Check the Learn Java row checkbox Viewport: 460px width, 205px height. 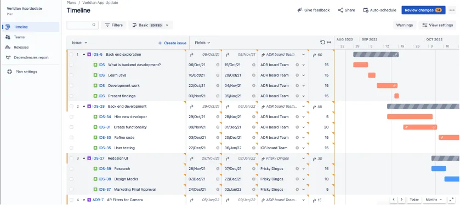coord(71,75)
